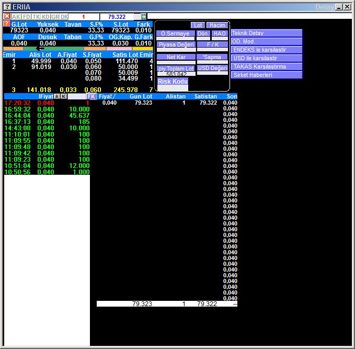Screen dimensions: 355x349
Task: Click the red X close icon in toolbar
Action: click(x=7, y=16)
